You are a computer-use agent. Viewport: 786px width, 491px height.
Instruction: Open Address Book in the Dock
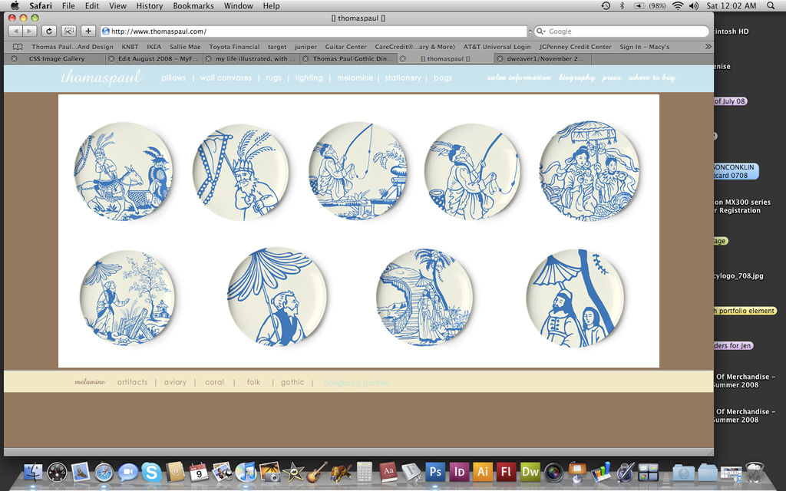pyautogui.click(x=176, y=473)
